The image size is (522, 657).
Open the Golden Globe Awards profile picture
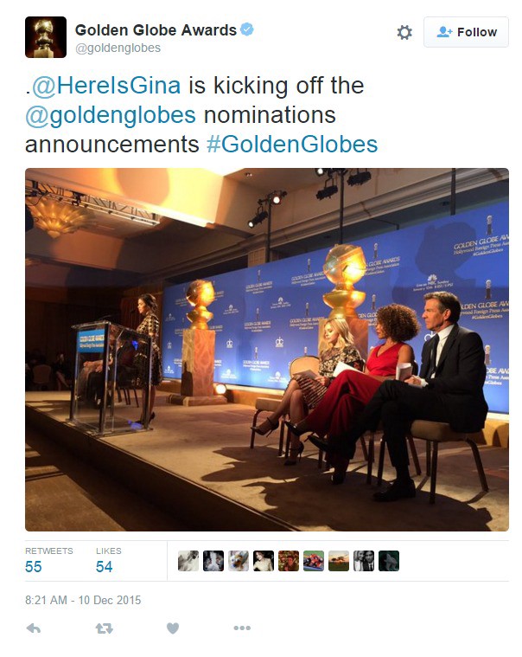point(46,37)
